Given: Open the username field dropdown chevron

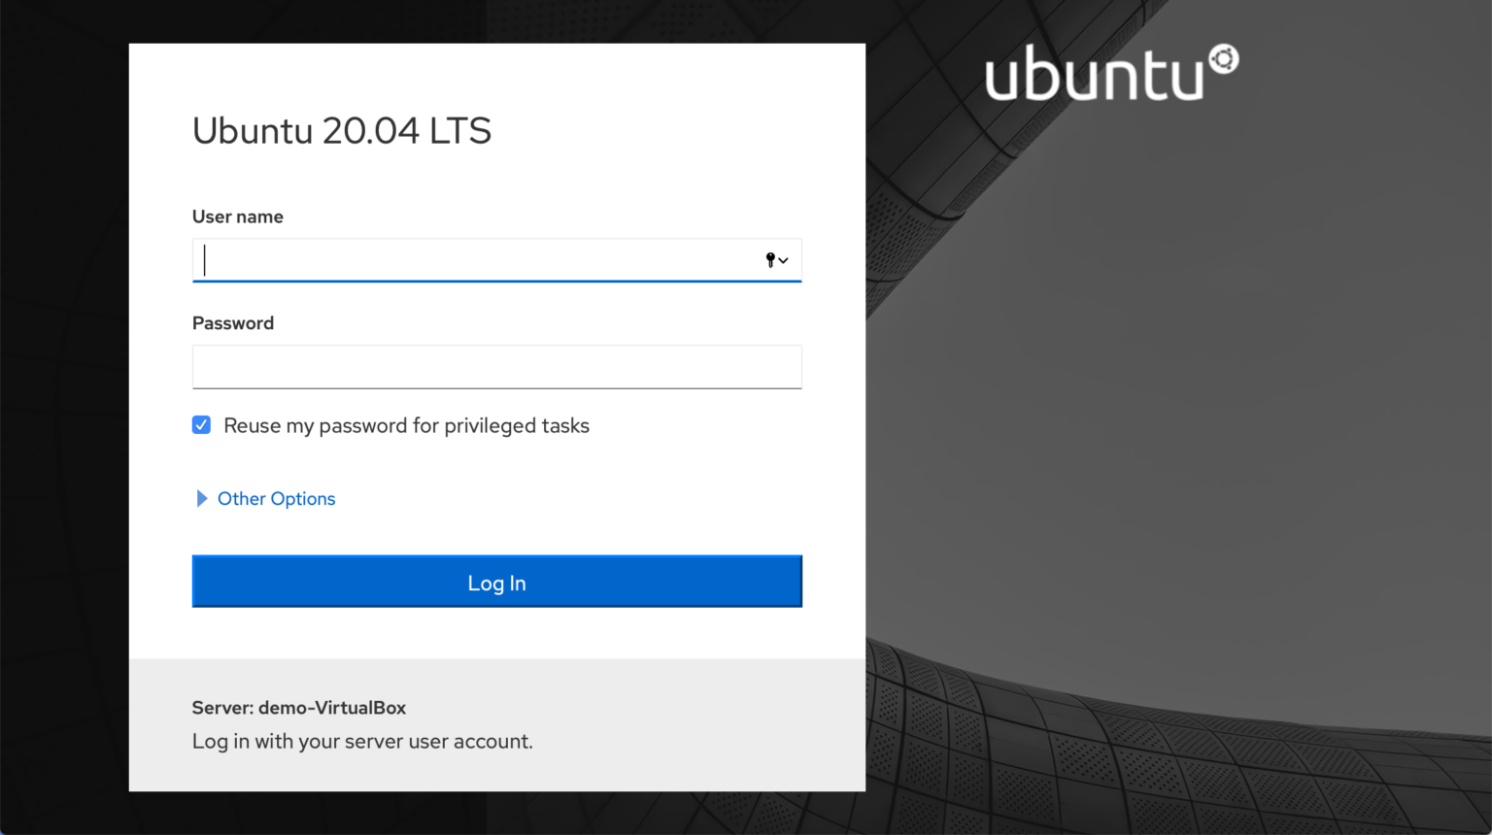Looking at the screenshot, I should (x=782, y=260).
